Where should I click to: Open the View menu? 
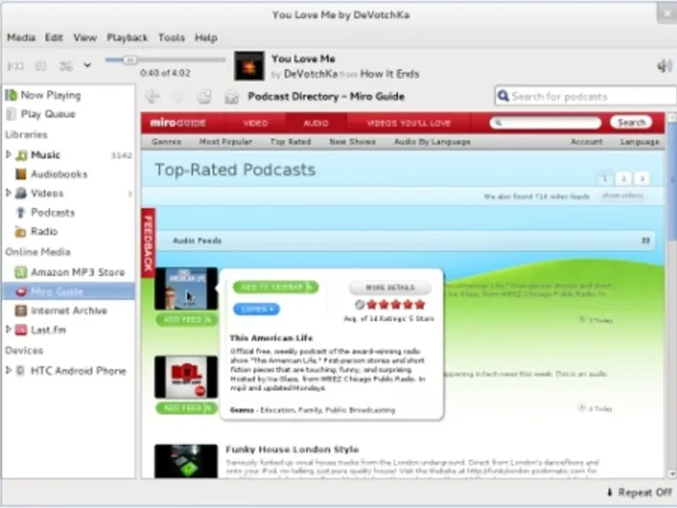(x=85, y=37)
